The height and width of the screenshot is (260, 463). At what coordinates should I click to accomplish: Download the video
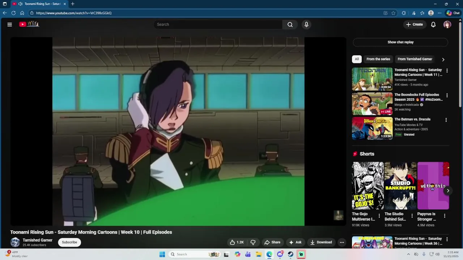click(321, 242)
